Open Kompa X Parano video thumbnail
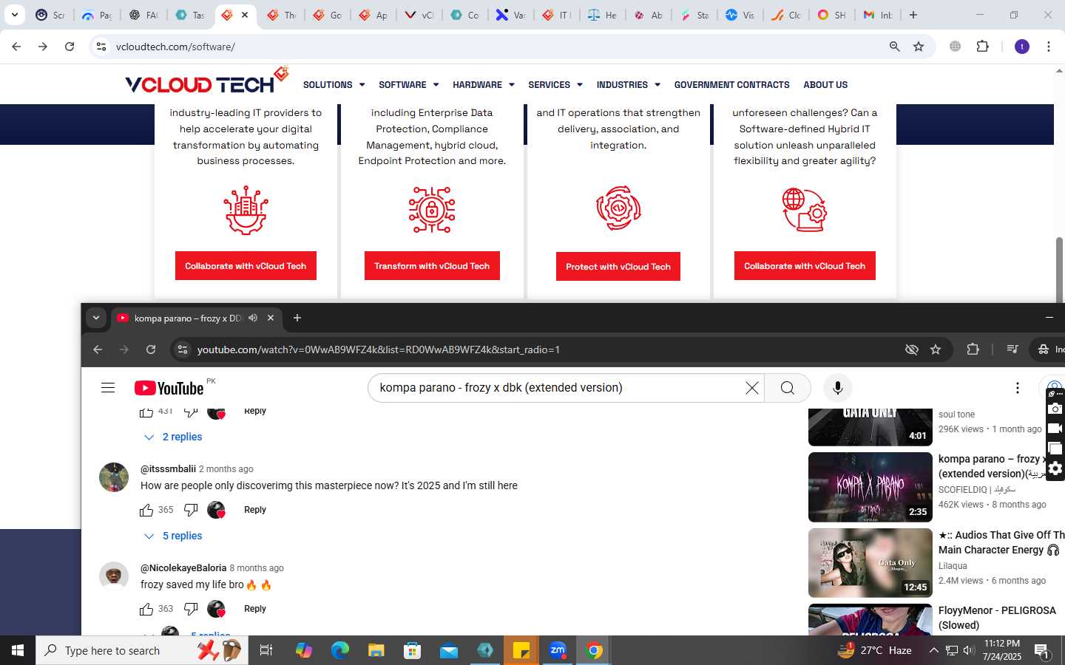 click(870, 488)
